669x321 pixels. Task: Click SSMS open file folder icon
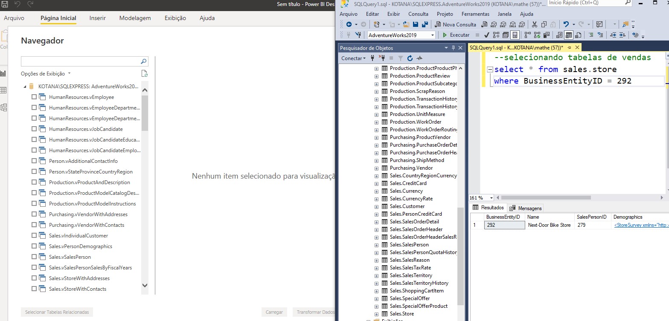(406, 24)
